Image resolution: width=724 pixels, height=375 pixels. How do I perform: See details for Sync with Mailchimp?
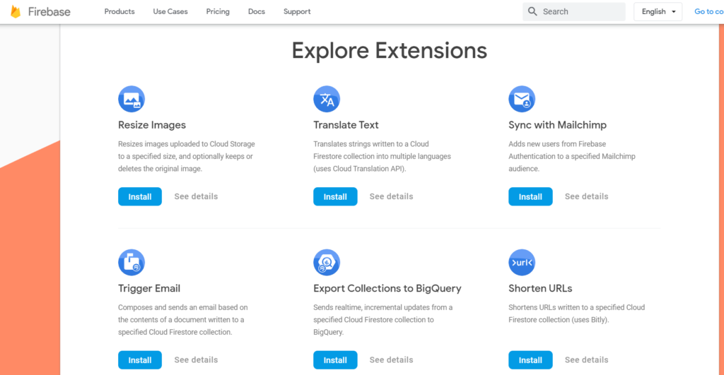pos(586,196)
